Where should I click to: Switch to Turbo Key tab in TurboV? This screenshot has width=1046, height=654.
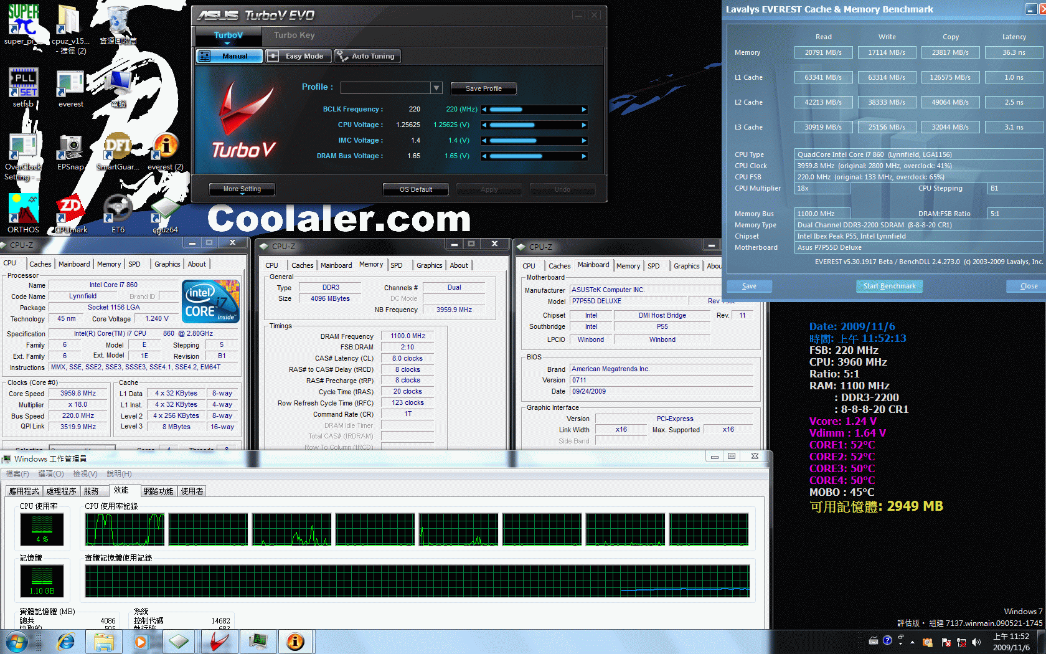(x=294, y=36)
